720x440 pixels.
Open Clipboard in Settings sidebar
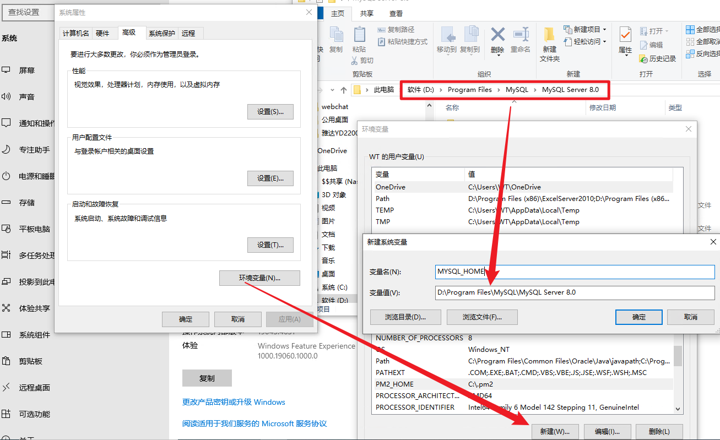26,361
